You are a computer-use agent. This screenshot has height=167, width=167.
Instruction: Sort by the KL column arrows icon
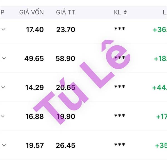(x=125, y=12)
